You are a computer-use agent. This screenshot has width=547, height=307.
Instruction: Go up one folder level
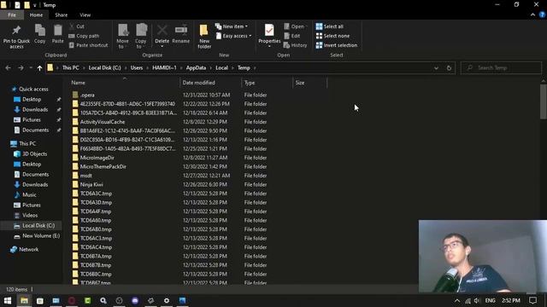[40, 68]
